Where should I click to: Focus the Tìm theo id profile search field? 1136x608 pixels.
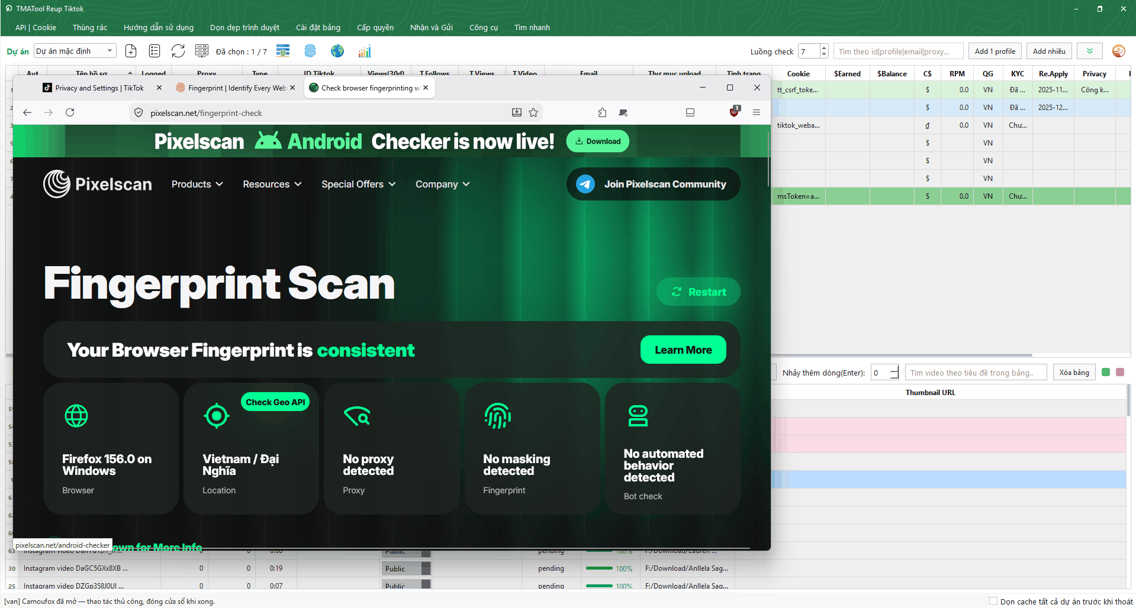pos(899,51)
